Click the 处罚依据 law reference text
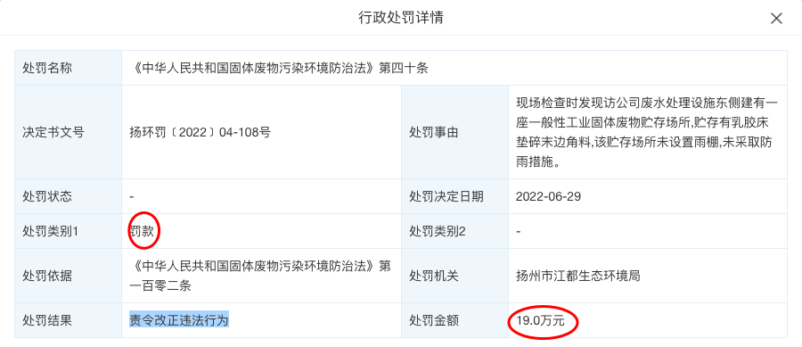 (x=260, y=276)
